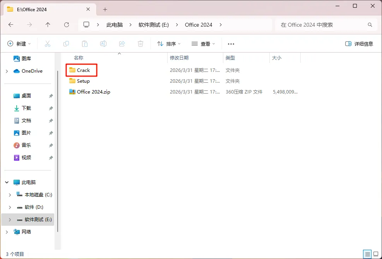Open 桌面 in the sidebar
Image resolution: width=382 pixels, height=259 pixels.
click(22, 96)
